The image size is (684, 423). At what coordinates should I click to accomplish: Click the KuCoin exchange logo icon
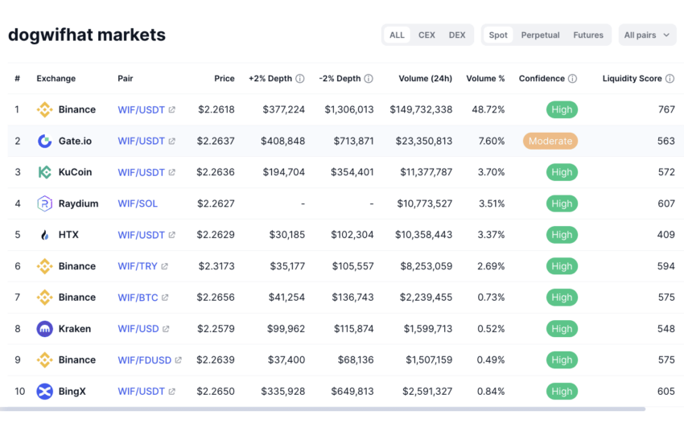(45, 172)
